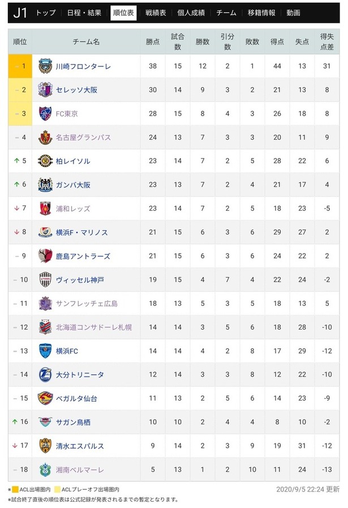Click the 勝点 column header
The width and height of the screenshot is (348, 508).
153,42
